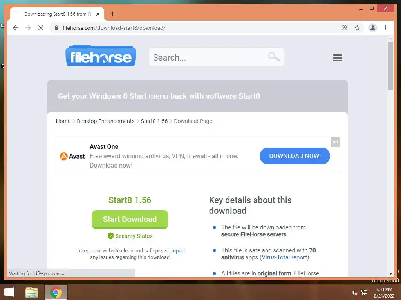Click the taskbar clock and date
This screenshot has height=300, width=401.
point(384,293)
